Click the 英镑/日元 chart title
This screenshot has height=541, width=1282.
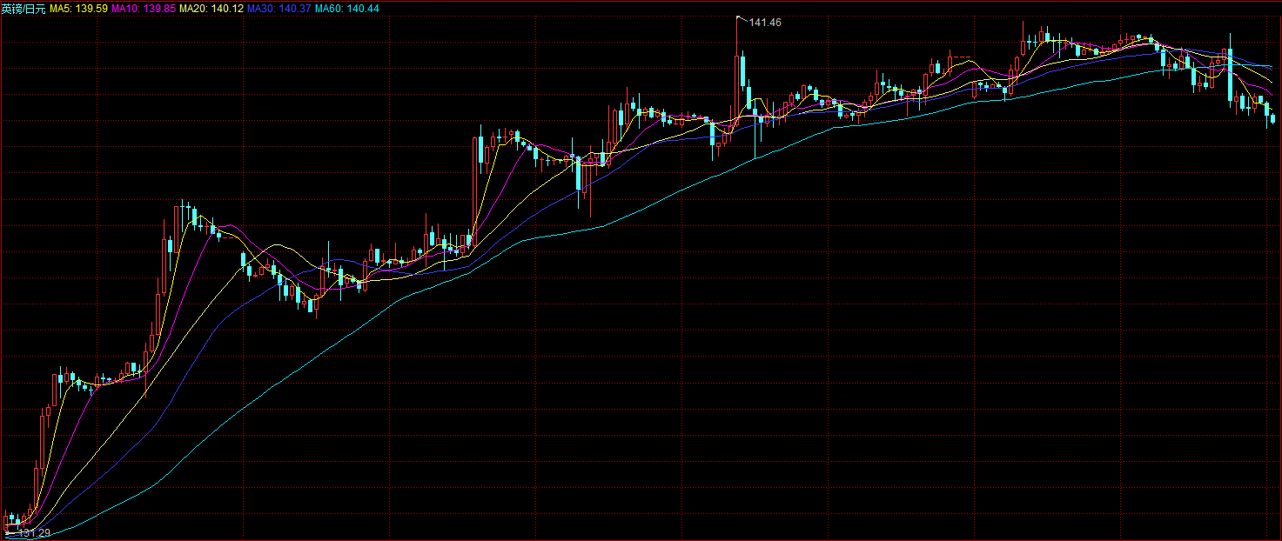click(x=23, y=8)
